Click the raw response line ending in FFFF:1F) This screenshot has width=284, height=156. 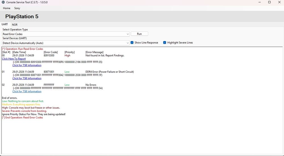[58, 75]
